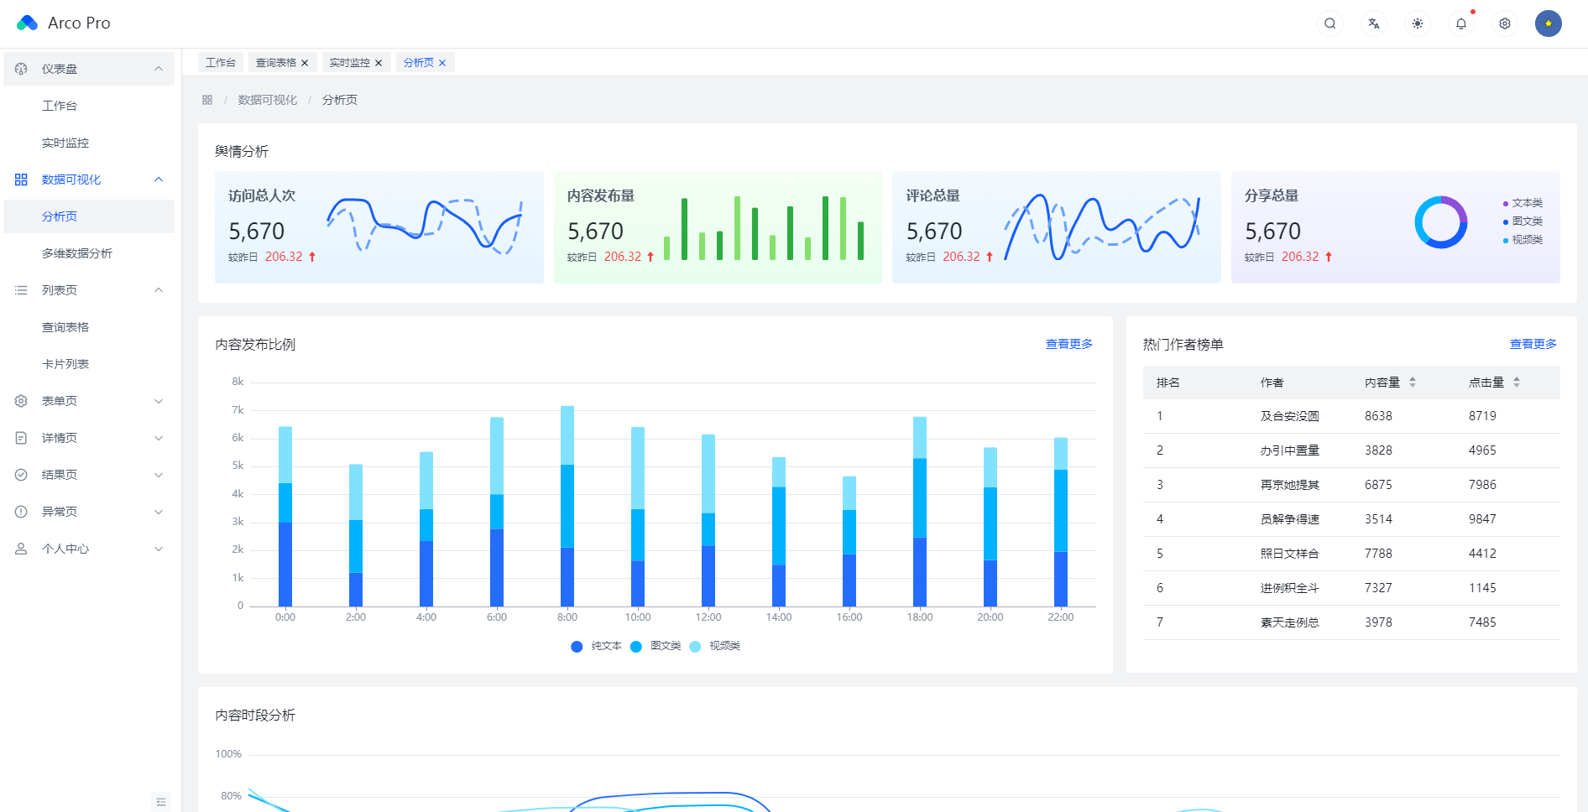The width and height of the screenshot is (1588, 812).
Task: Click the 数据可视化 grid icon in sidebar
Action: [x=21, y=180]
